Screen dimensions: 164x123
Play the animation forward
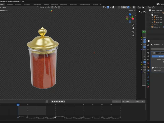click(59, 101)
